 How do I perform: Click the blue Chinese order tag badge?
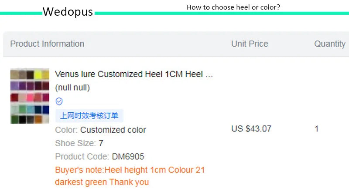(x=89, y=115)
